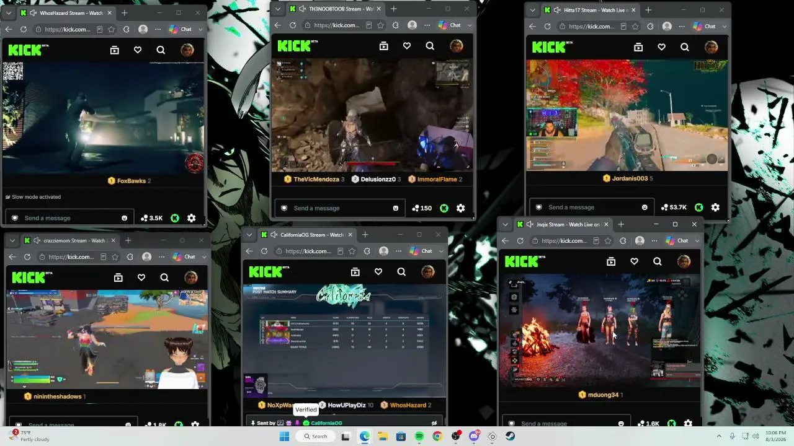Open Kick search in Hitta17 window
Viewport: 794px width, 446px height.
(x=684, y=47)
